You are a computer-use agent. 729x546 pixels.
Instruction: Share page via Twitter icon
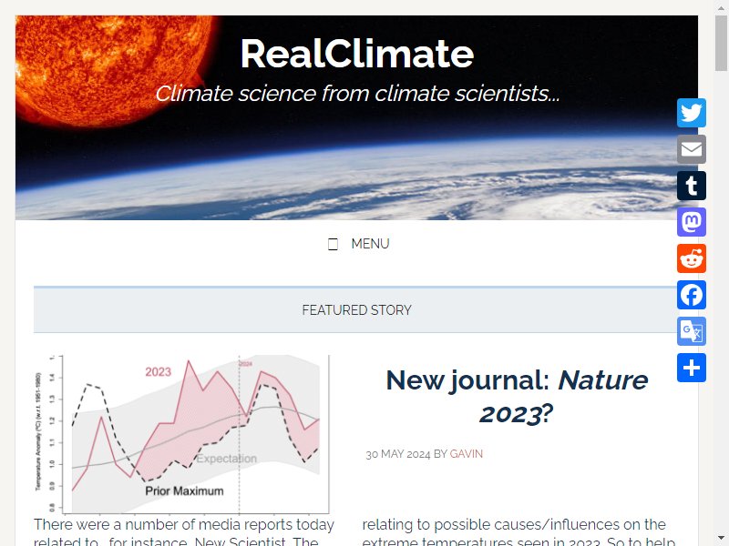pos(692,113)
